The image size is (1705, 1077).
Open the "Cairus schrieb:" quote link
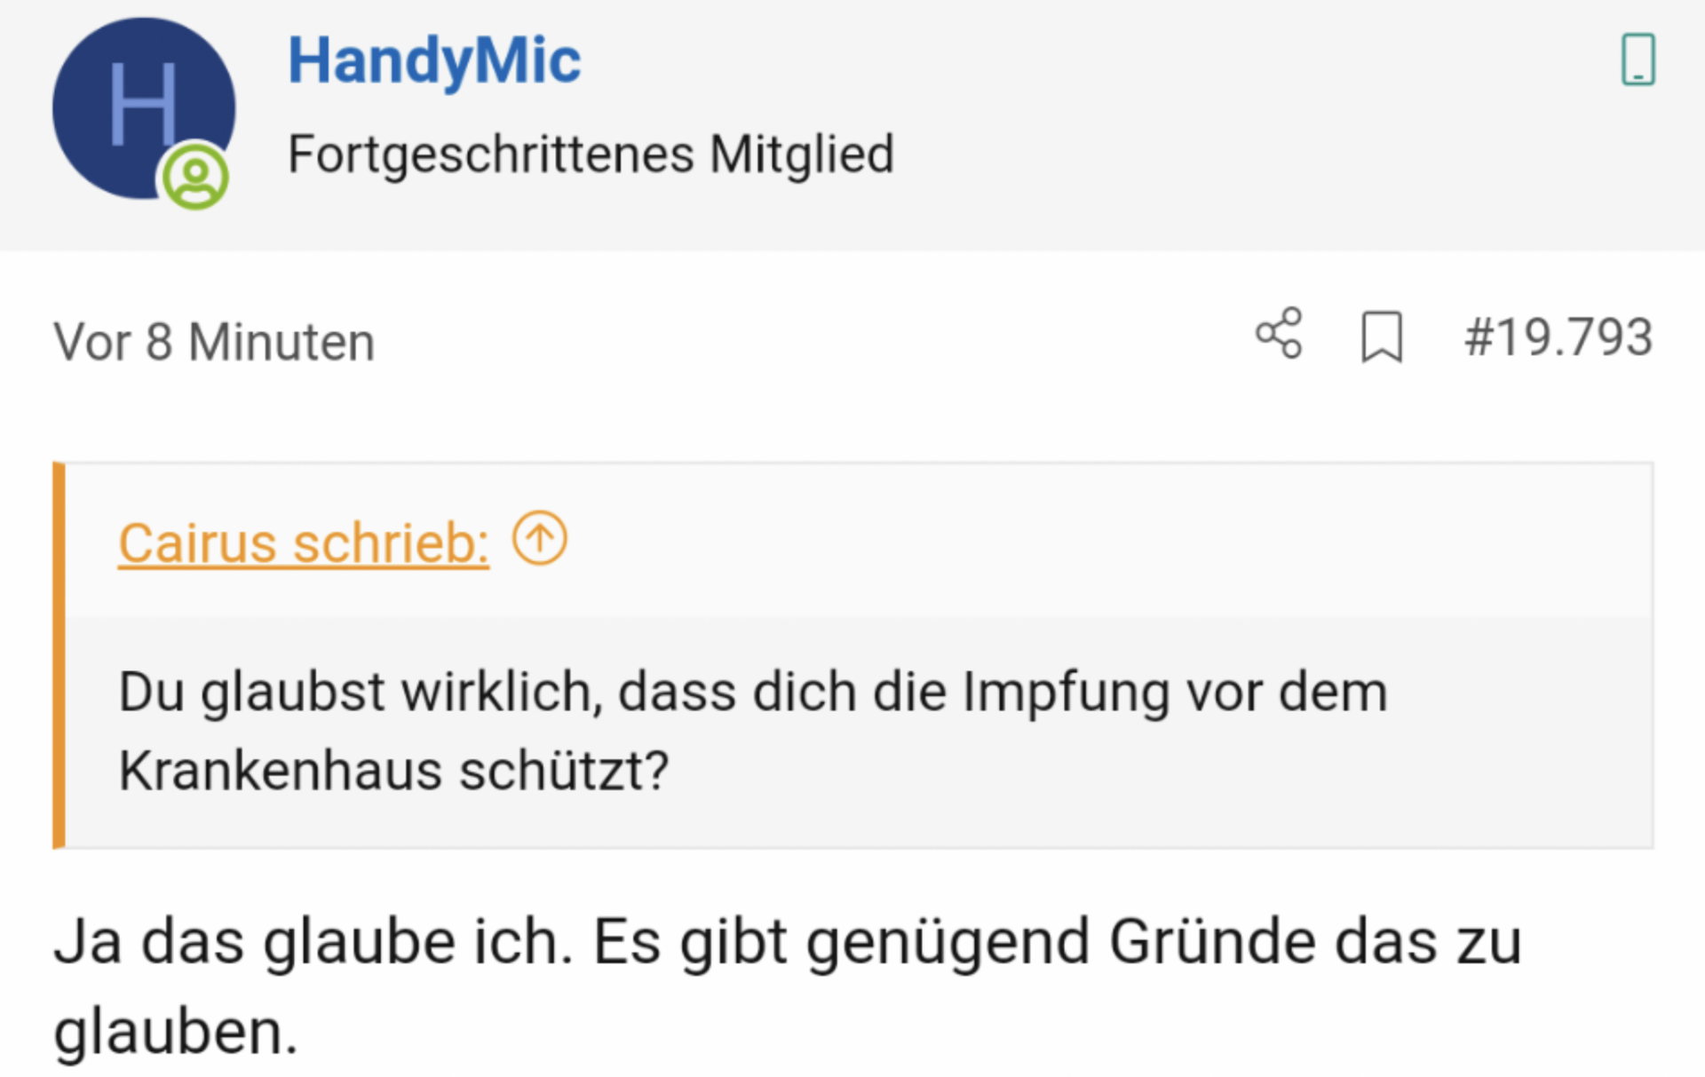pos(304,542)
